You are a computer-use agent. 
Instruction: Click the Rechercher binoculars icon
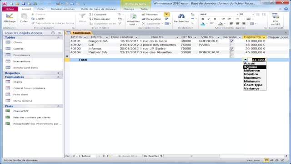tap(181, 16)
